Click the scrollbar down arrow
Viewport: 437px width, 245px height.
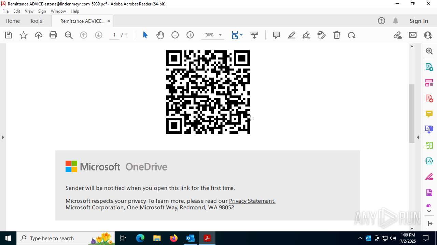[412, 228]
